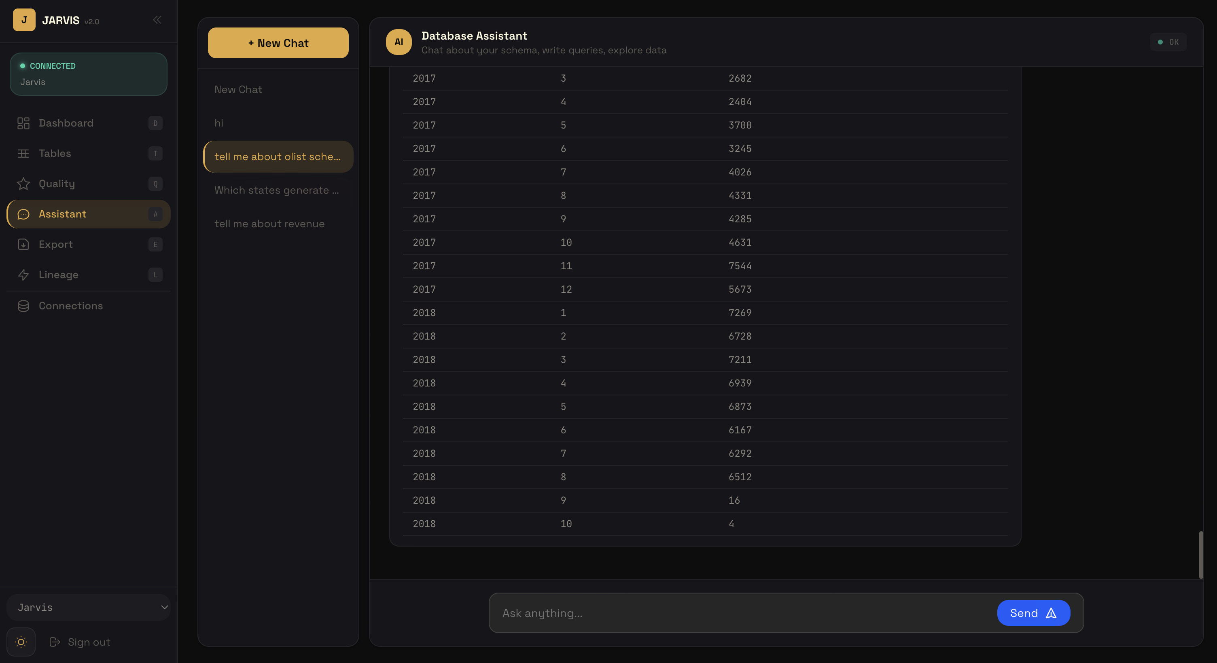Select 'tell me about olist sche...' chat
The image size is (1217, 663).
(278, 157)
